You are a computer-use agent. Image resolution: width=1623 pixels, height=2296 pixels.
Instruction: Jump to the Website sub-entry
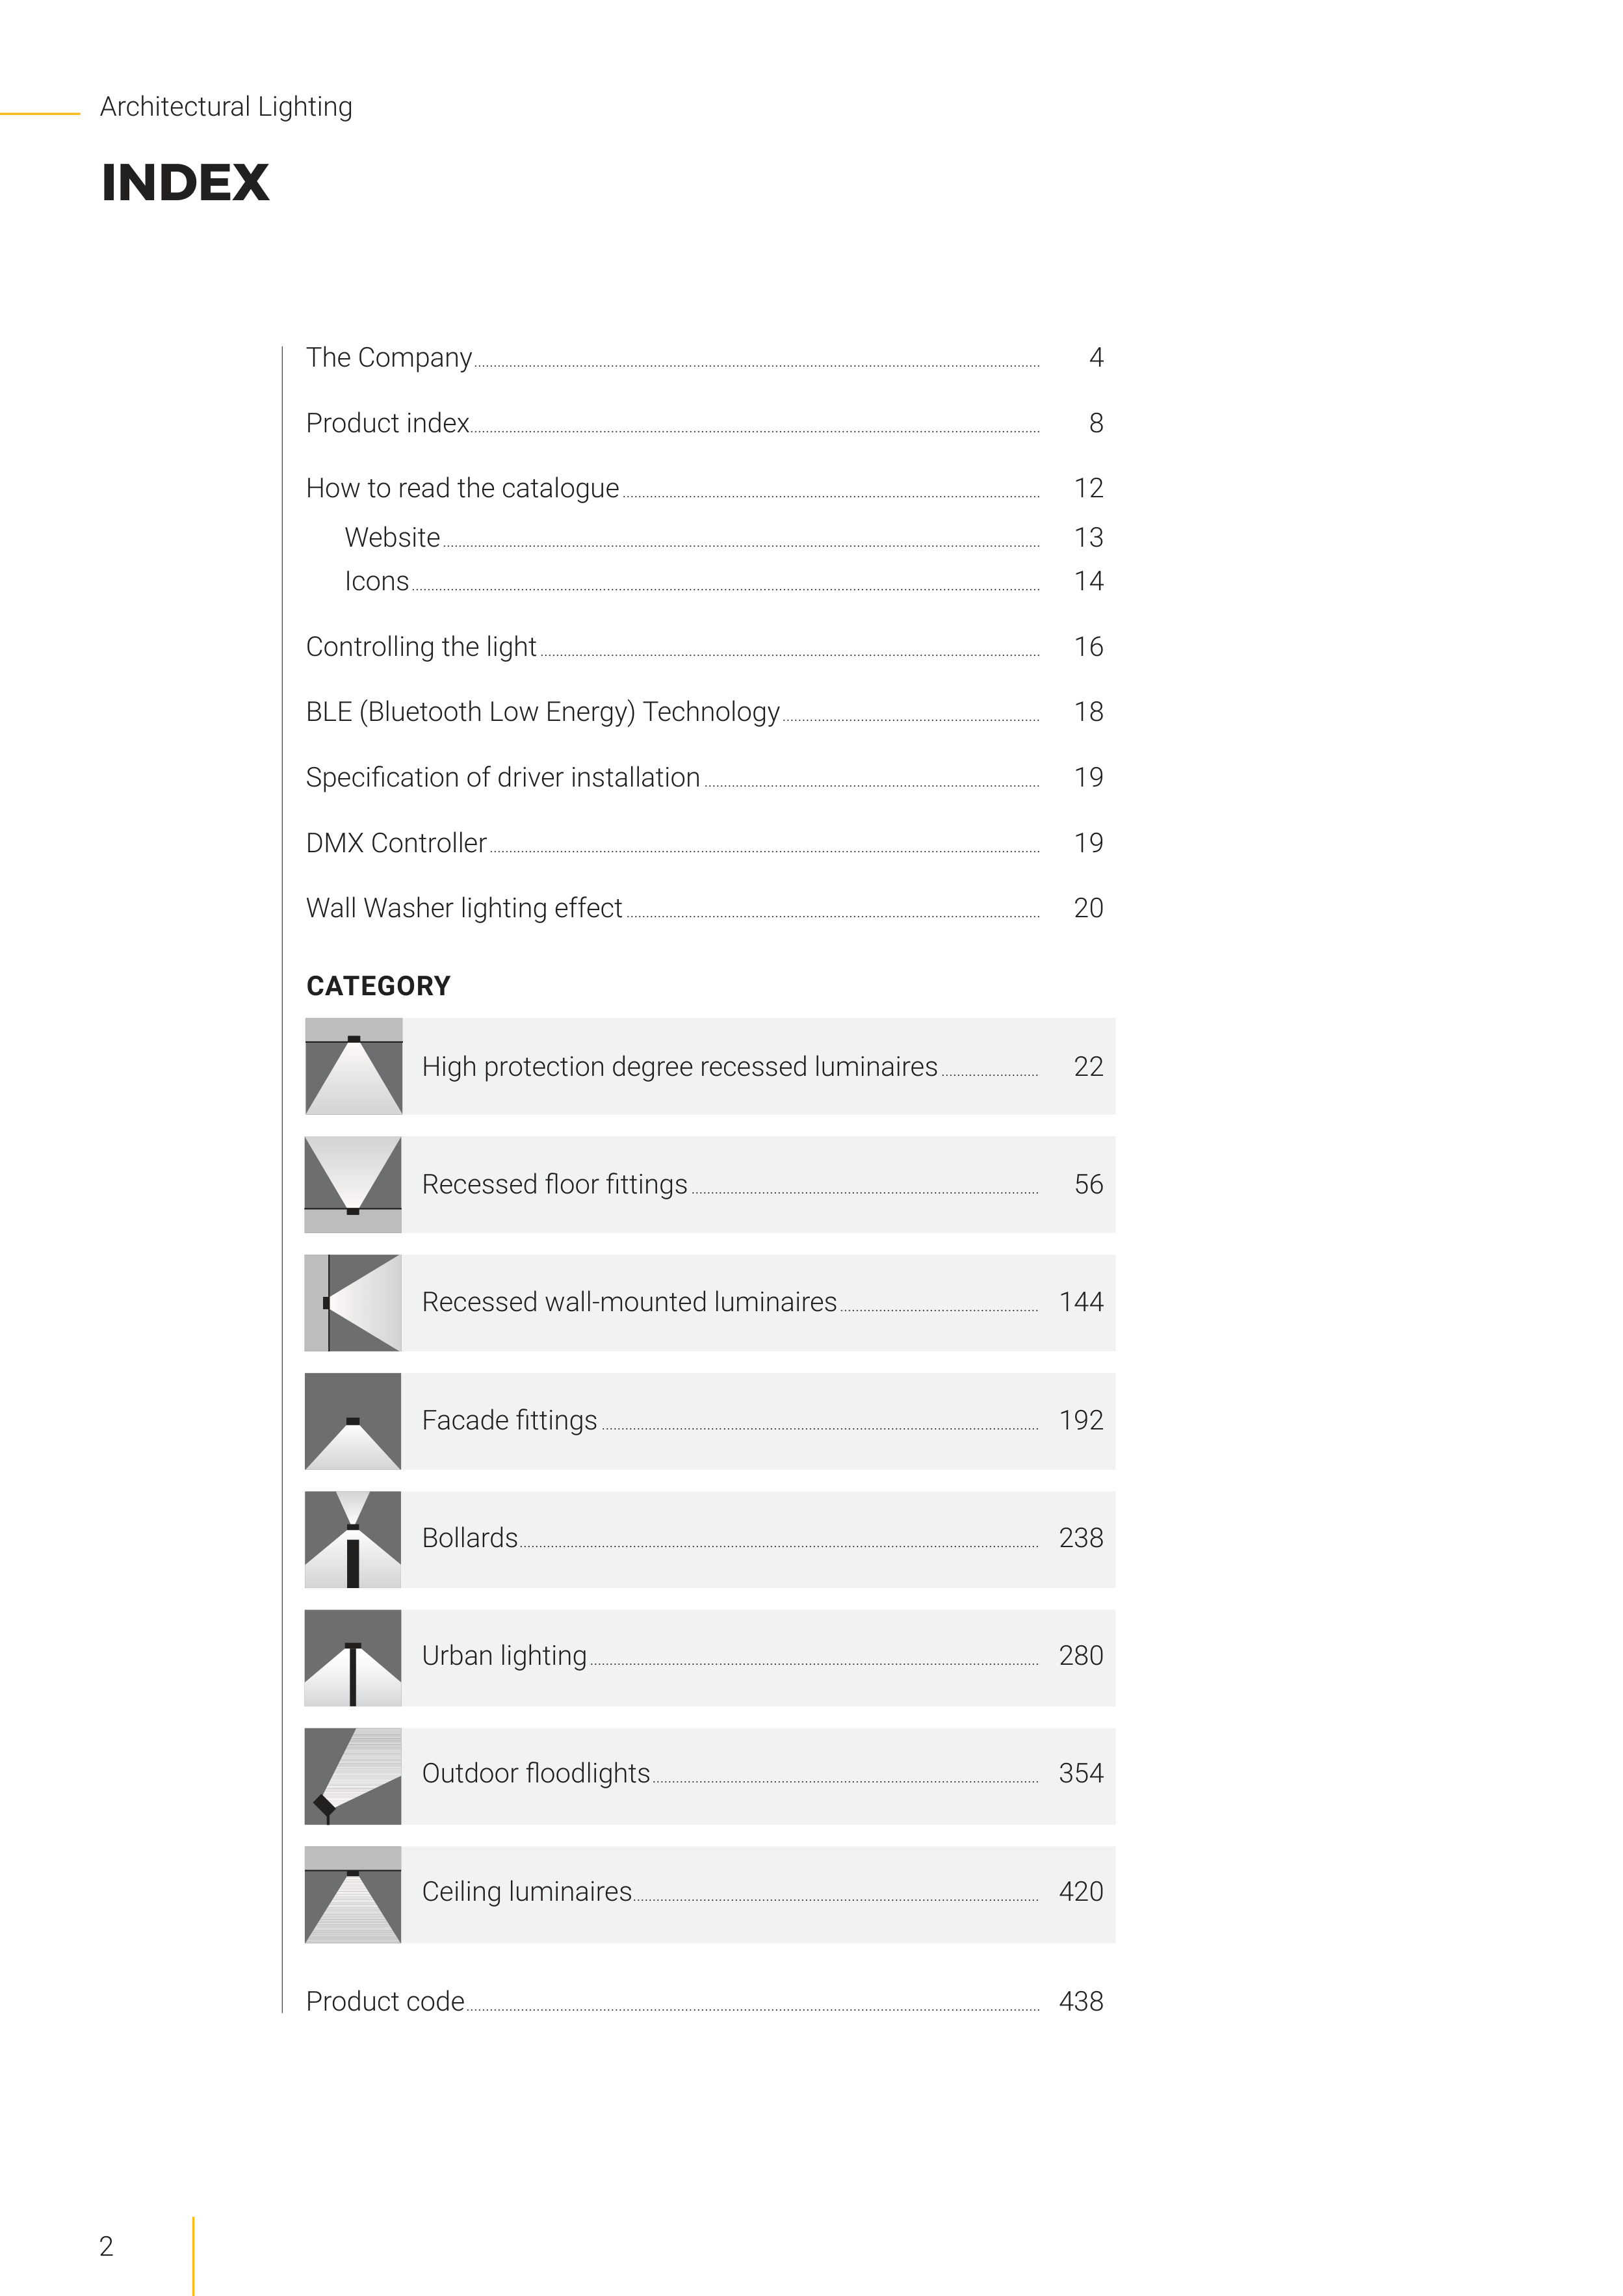[x=392, y=538]
